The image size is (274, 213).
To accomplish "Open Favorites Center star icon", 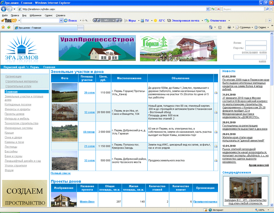I will pos(3,27).
